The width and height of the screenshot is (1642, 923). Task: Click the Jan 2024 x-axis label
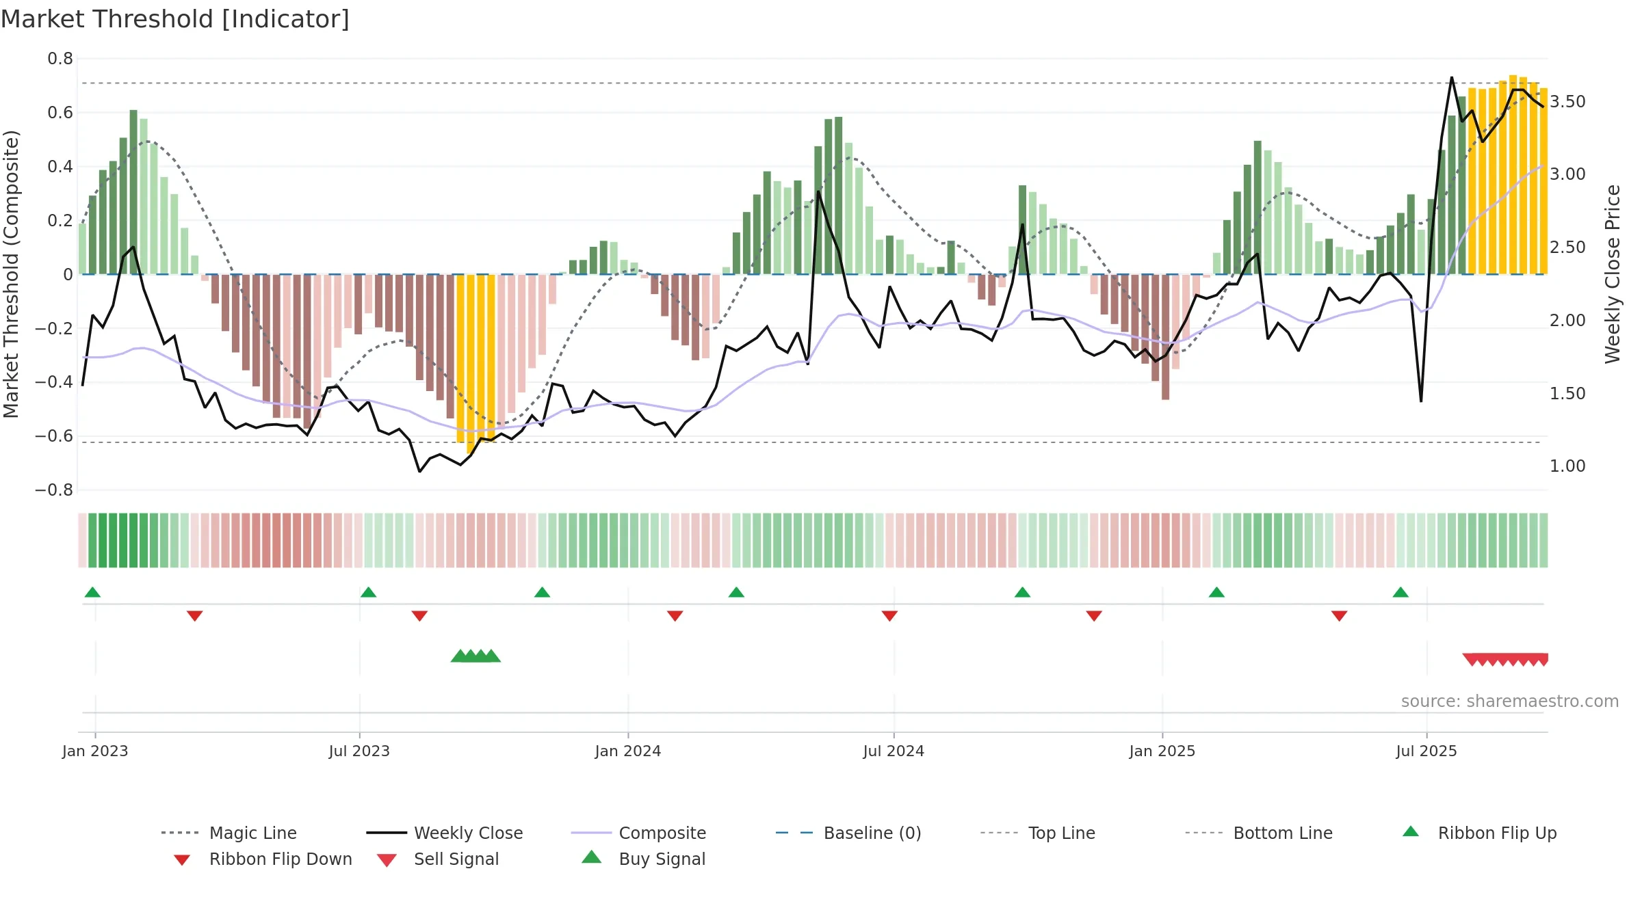click(x=628, y=751)
